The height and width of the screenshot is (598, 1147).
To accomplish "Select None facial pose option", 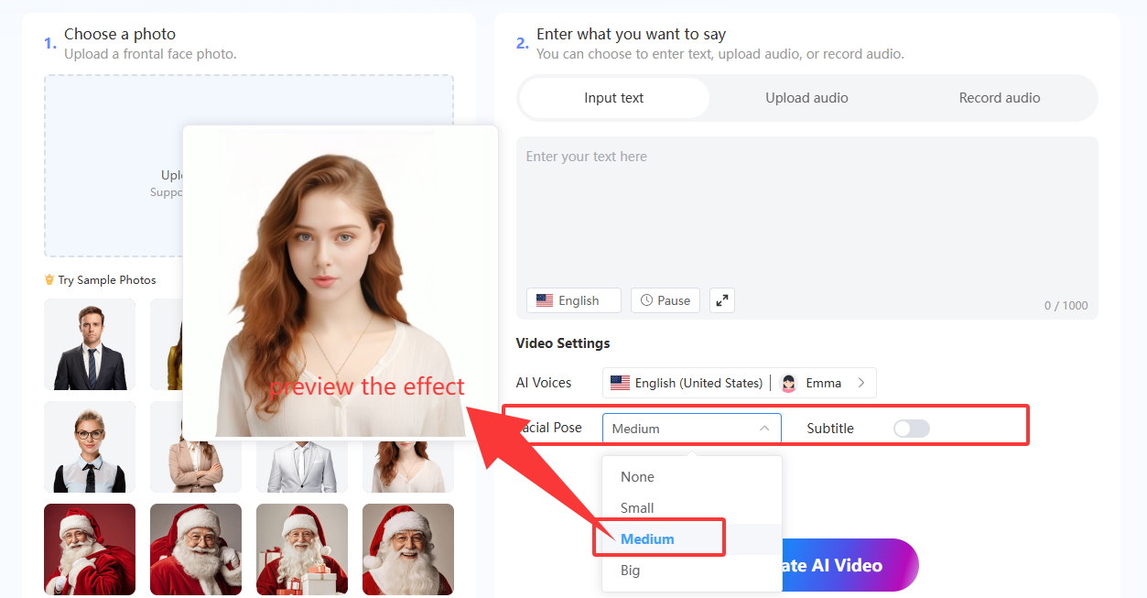I will [637, 477].
